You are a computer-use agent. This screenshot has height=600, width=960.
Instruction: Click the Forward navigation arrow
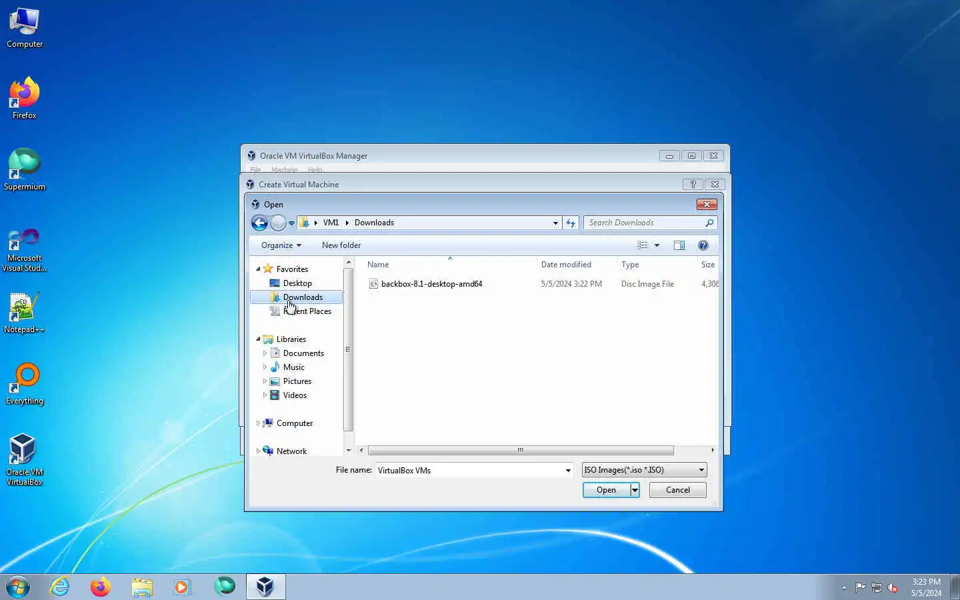278,223
